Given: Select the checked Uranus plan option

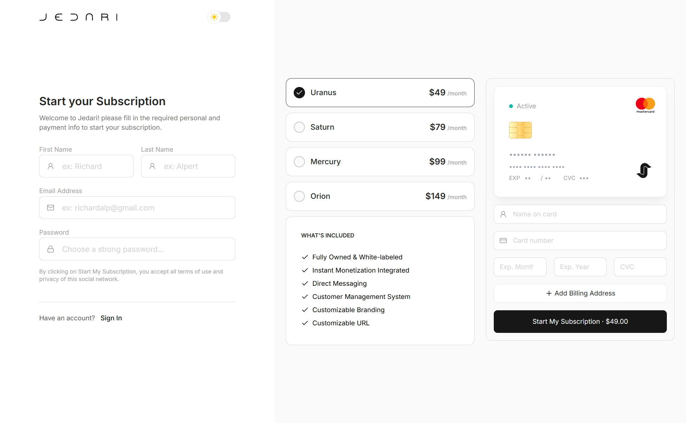Looking at the screenshot, I should [x=380, y=93].
